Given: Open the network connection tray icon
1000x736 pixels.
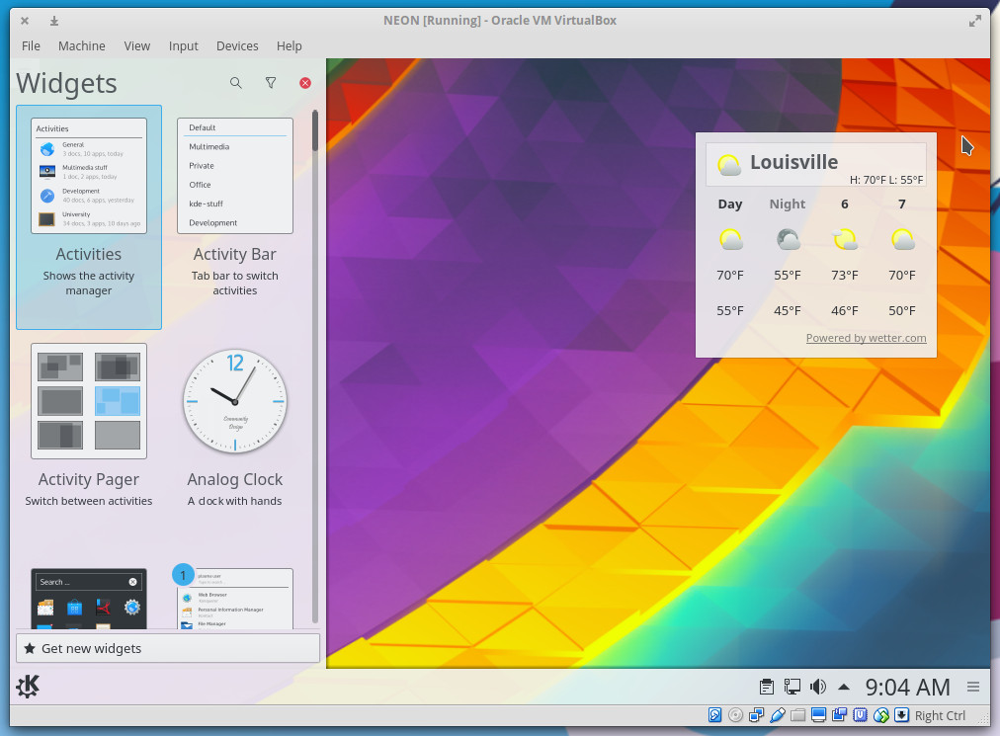Looking at the screenshot, I should click(x=792, y=687).
